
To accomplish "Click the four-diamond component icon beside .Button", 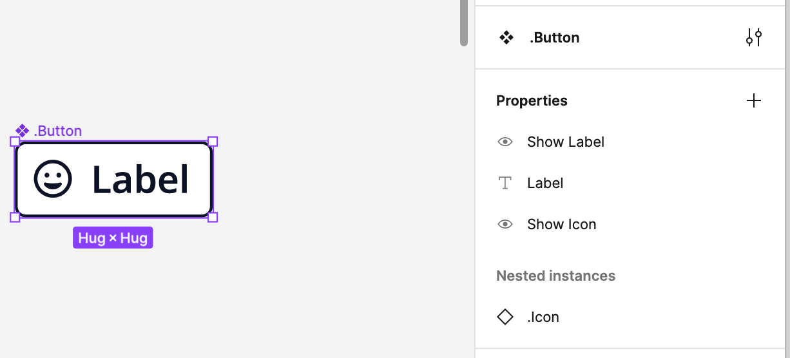I will 506,38.
